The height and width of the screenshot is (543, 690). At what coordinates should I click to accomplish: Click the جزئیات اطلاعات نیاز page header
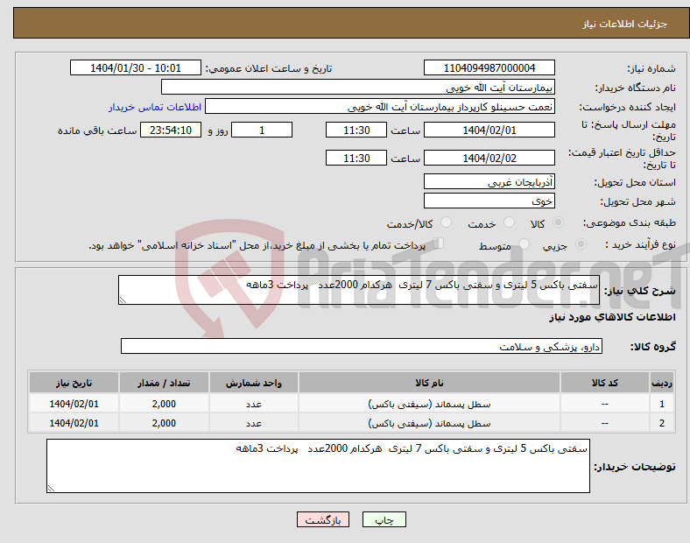625,24
